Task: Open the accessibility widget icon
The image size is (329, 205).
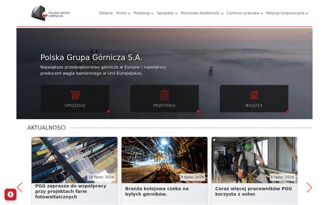Action: 11,195
